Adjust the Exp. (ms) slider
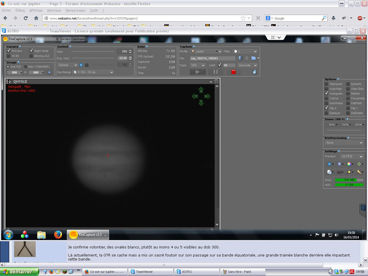This screenshot has height=276, width=368. (x=93, y=58)
